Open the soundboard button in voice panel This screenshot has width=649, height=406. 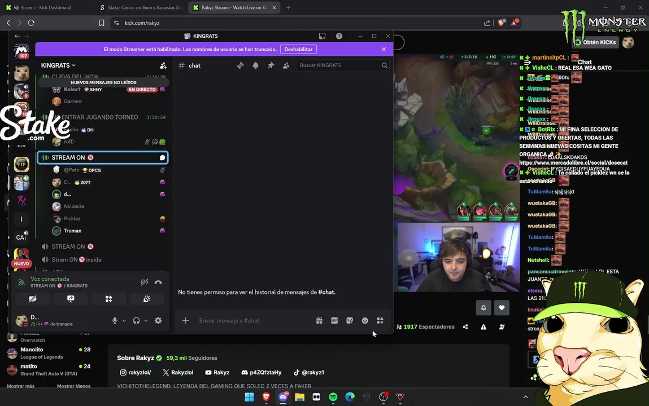click(x=146, y=299)
